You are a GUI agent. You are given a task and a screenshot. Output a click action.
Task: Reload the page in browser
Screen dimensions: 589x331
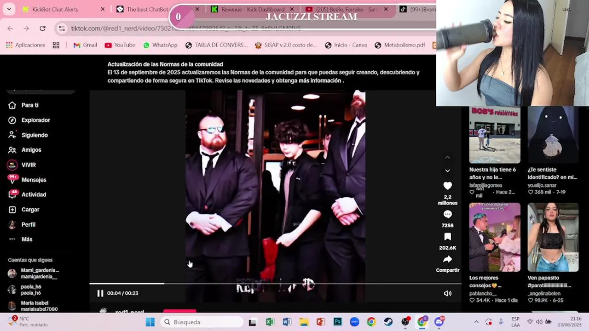(42, 29)
